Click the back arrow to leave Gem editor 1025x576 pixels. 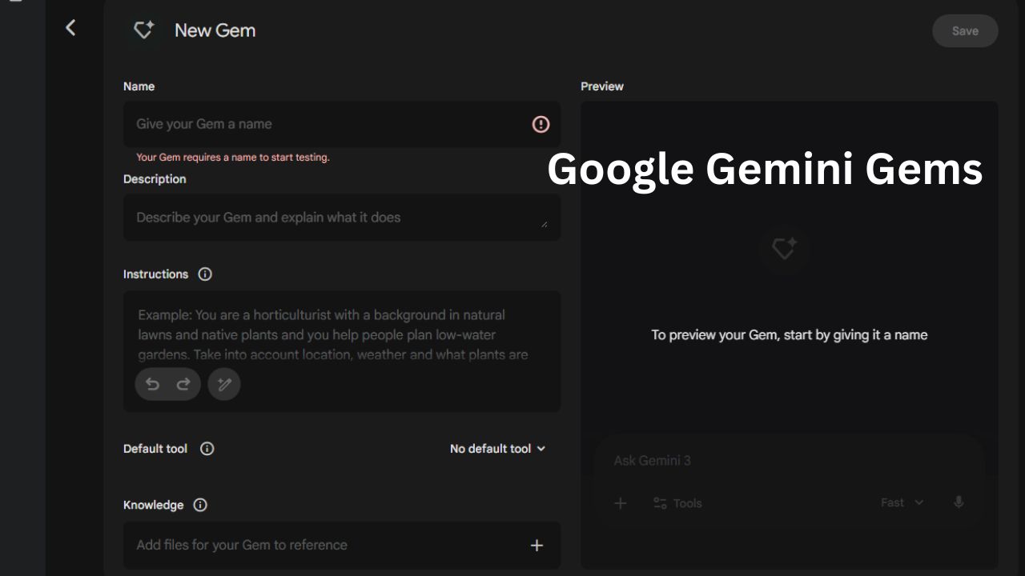71,27
